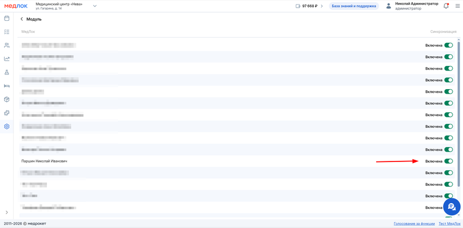Screen dimensions: 463x228
Task: Open База знаний и поддержка
Action: [x=354, y=6]
